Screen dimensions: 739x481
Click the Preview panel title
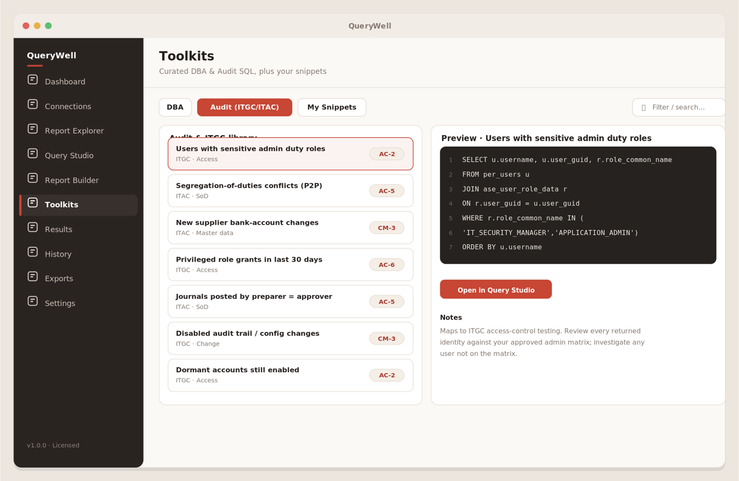(x=546, y=138)
